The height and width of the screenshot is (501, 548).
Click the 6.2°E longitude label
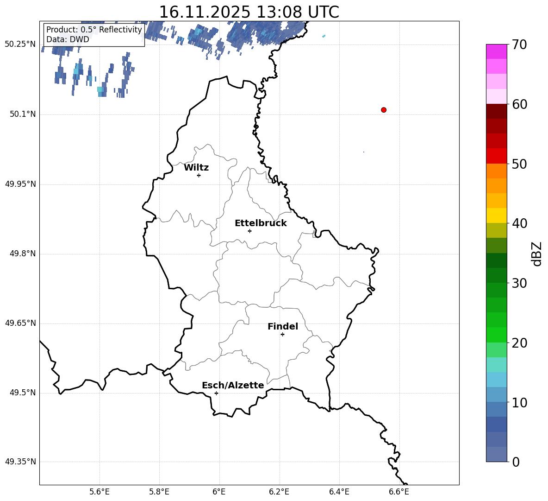pyautogui.click(x=279, y=492)
